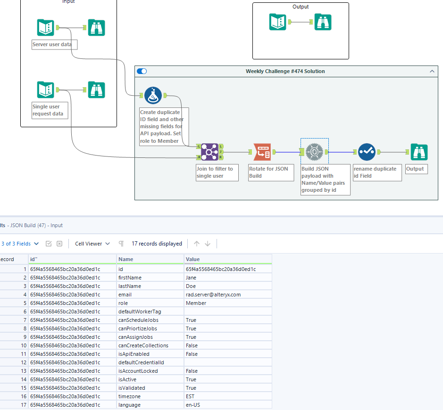The width and height of the screenshot is (443, 410).
Task: Disable the Weekly Challenge #474 Solution container toggle
Action: click(x=142, y=71)
